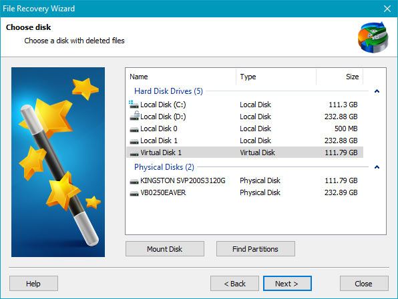Click the Local Disk 0 drive icon
Image resolution: width=398 pixels, height=299 pixels.
pyautogui.click(x=134, y=130)
